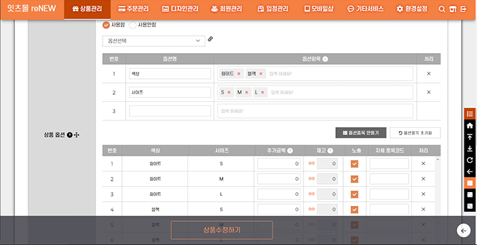Viewport: 477px width, 245px height.
Task: Open the 회원관리 menu
Action: click(227, 9)
